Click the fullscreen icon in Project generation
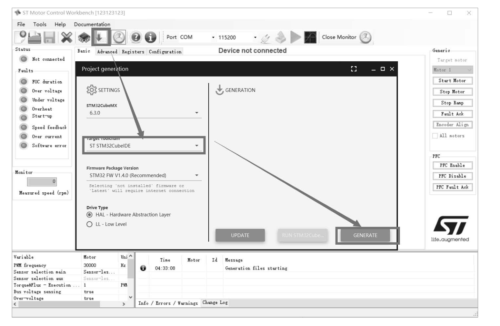 click(x=354, y=69)
